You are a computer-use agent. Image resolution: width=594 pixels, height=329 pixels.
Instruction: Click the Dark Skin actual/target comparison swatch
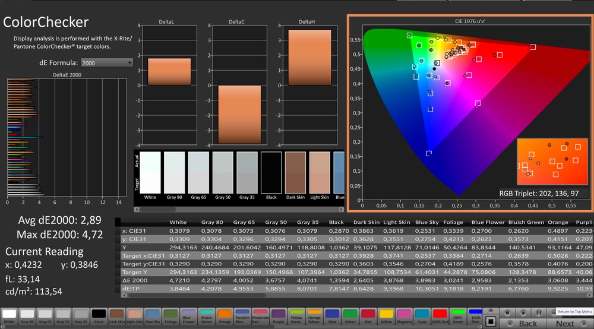[x=295, y=173]
